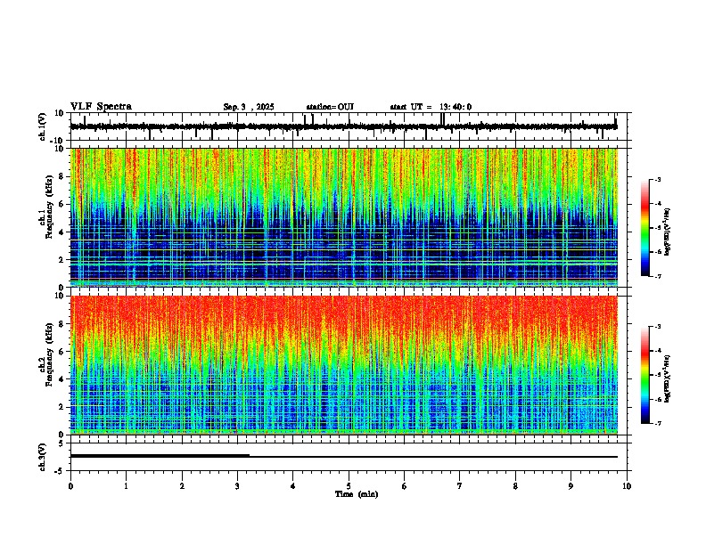Click the ch.3(V) axis label
Screen dimensions: 706x545
(x=43, y=457)
